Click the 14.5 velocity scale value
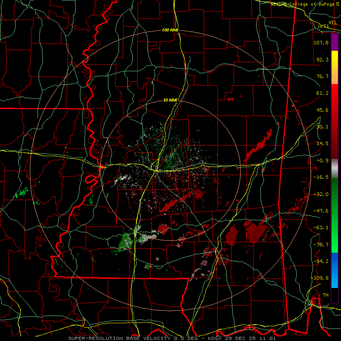This screenshot has width=341, height=341. coord(322,144)
